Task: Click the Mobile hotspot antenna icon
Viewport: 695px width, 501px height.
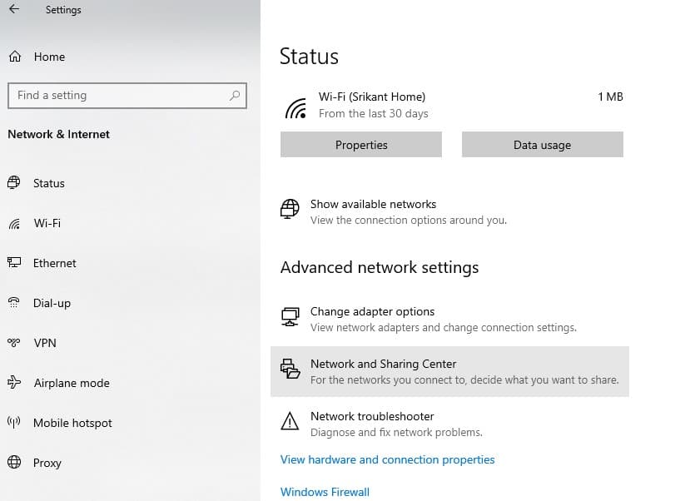Action: point(14,422)
